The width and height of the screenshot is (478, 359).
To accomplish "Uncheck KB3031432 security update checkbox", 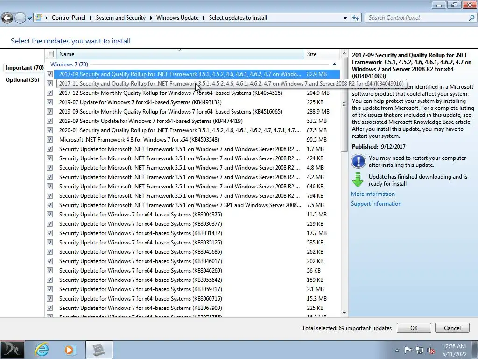I will tap(49, 233).
